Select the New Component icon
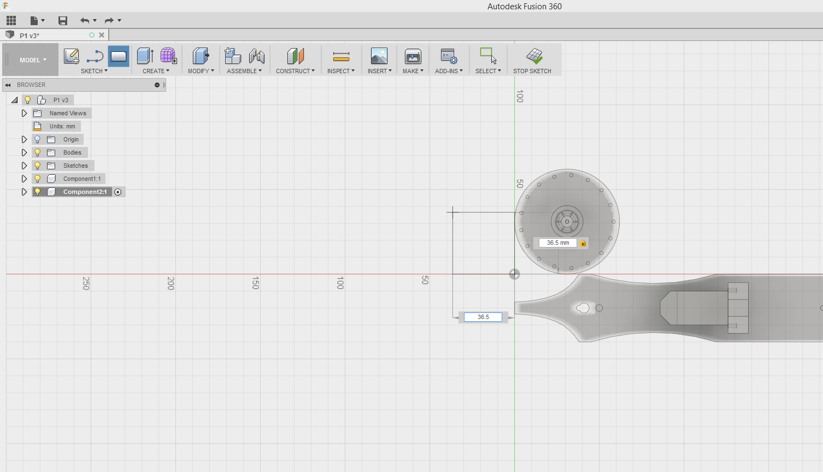This screenshot has height=472, width=823. [x=233, y=56]
